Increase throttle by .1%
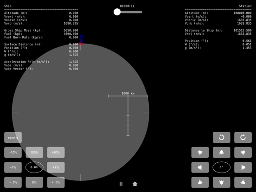Viewport: 256px width, 192px height. [56, 182]
